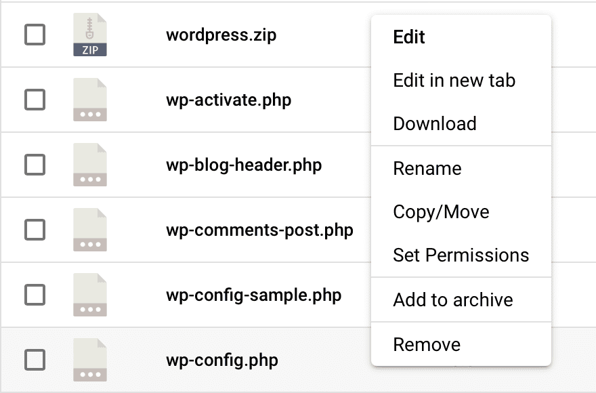
Task: Choose Remove from the context menu
Action: 427,344
